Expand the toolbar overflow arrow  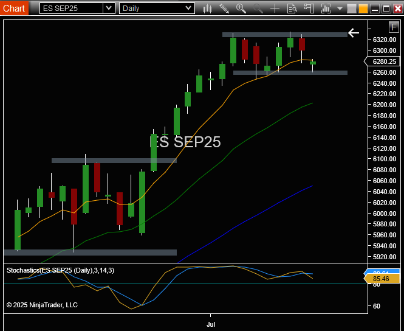coord(340,9)
